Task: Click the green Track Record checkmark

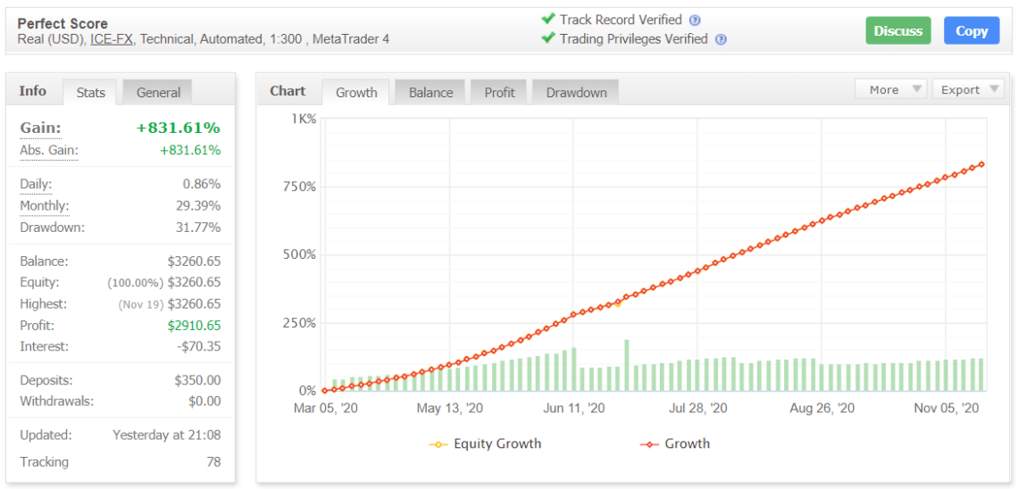Action: 548,19
